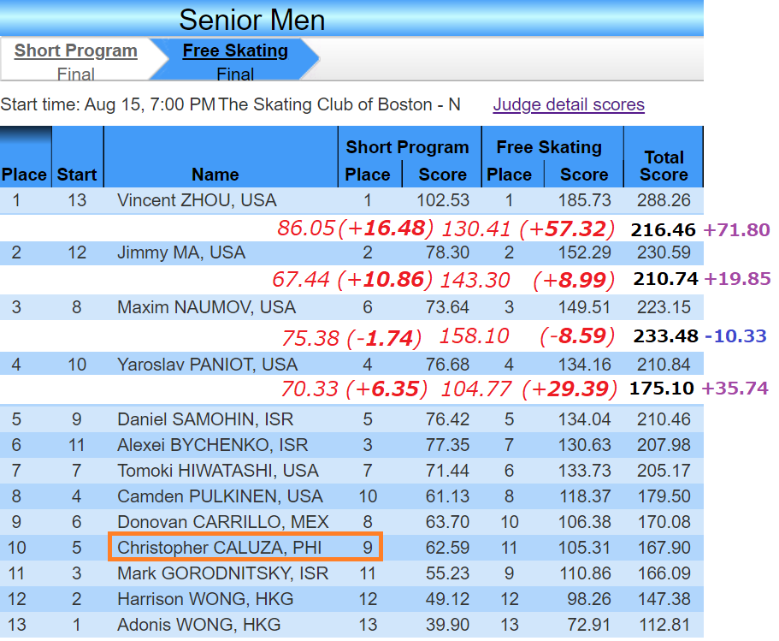Select Daniel SAMOHIN, ISR name
Screen dimensions: 779x641
click(205, 419)
